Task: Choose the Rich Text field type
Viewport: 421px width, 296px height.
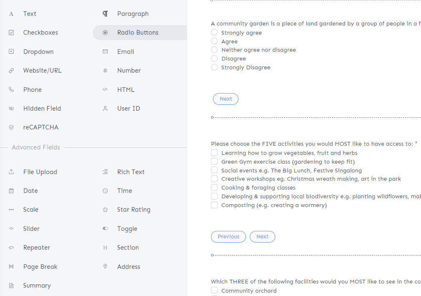Action: (x=131, y=172)
